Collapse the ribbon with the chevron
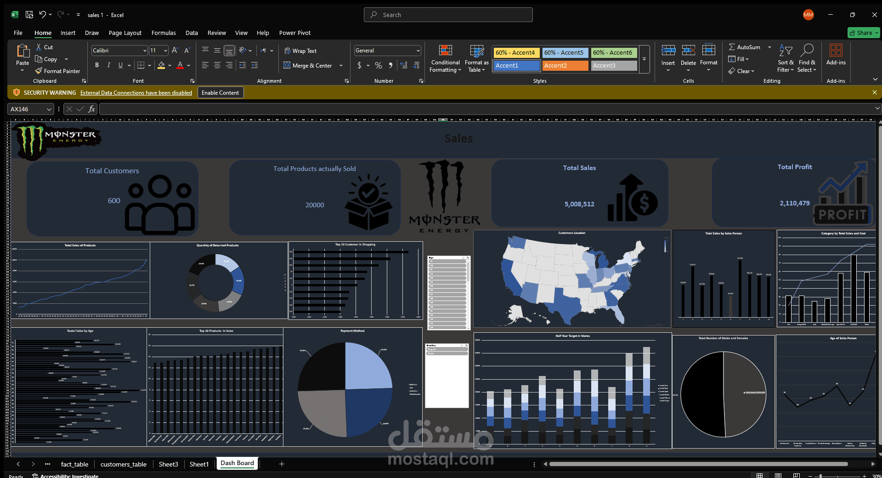The width and height of the screenshot is (882, 478). coord(875,80)
